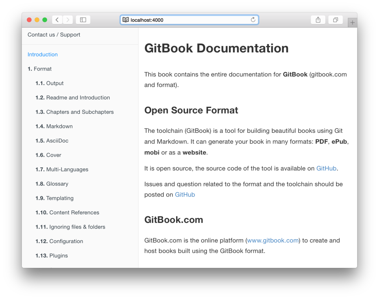379x299 pixels.
Task: Click the Reader book icon in the address bar
Action: pyautogui.click(x=126, y=19)
